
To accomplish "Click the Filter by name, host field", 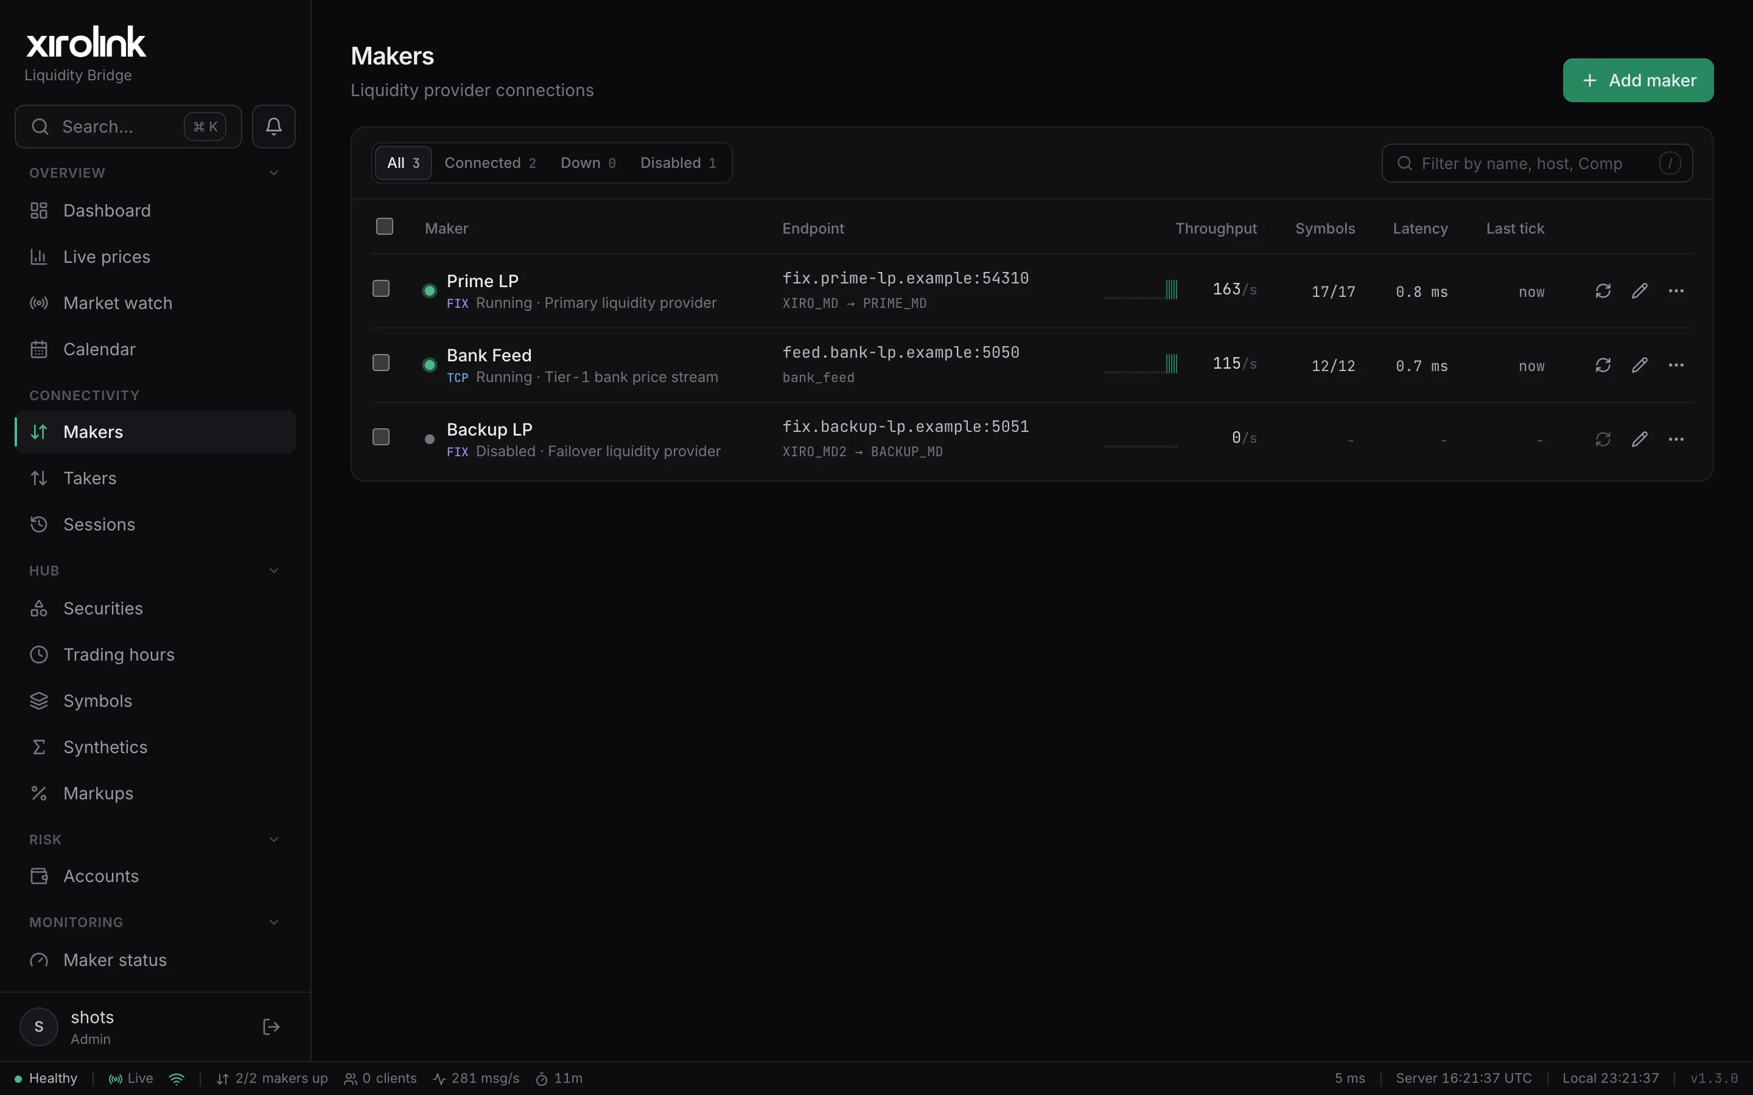I will (1537, 164).
